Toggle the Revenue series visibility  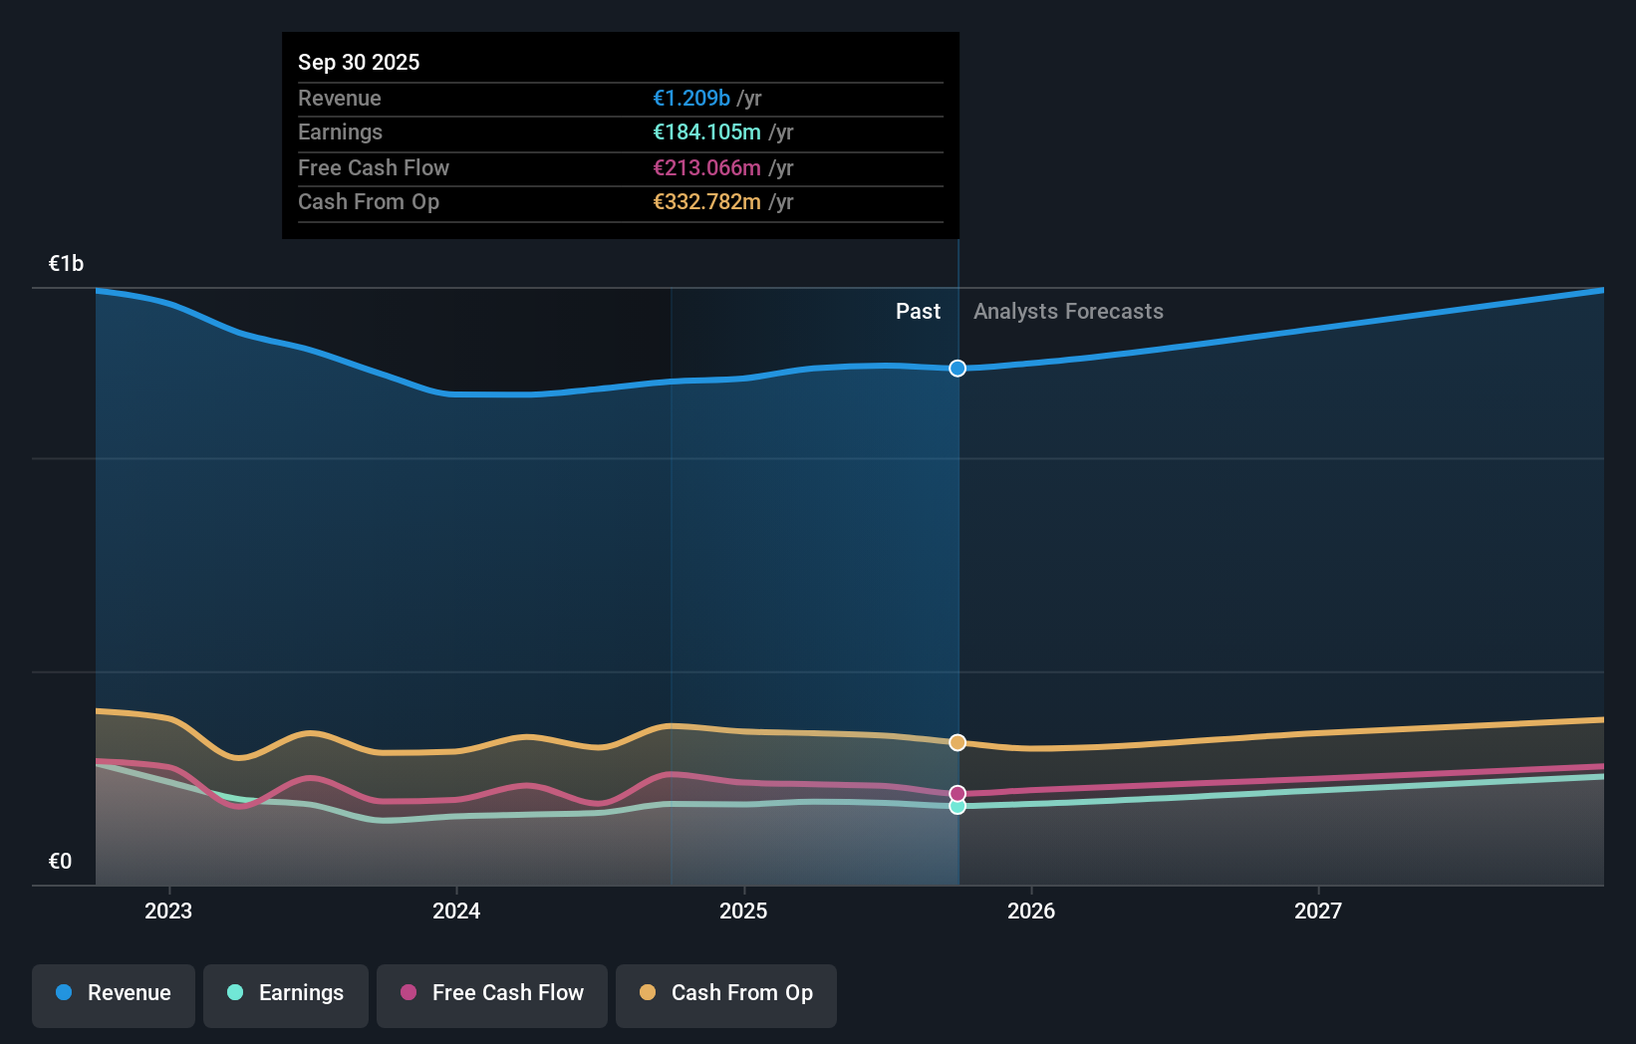[x=113, y=994]
